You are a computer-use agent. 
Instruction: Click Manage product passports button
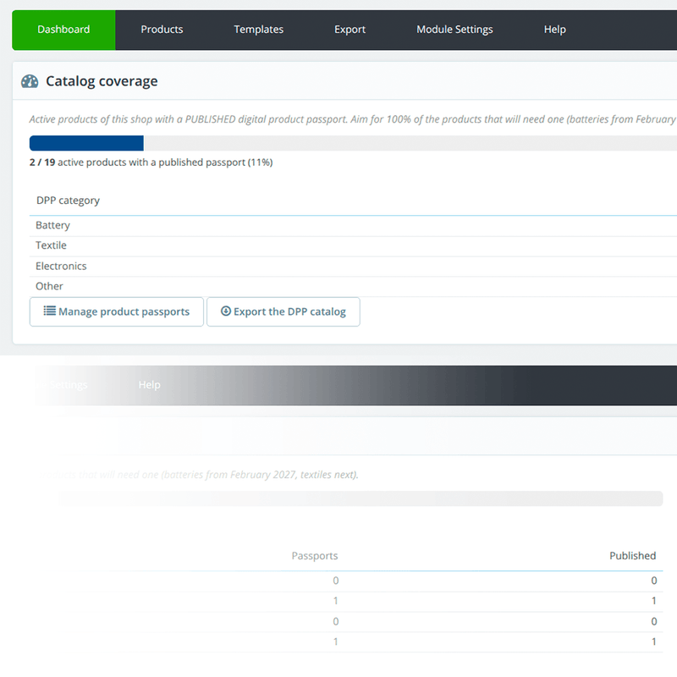117,311
